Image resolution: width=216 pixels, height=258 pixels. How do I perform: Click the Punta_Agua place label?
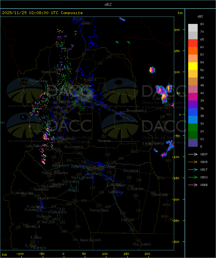pyautogui.click(x=99, y=210)
